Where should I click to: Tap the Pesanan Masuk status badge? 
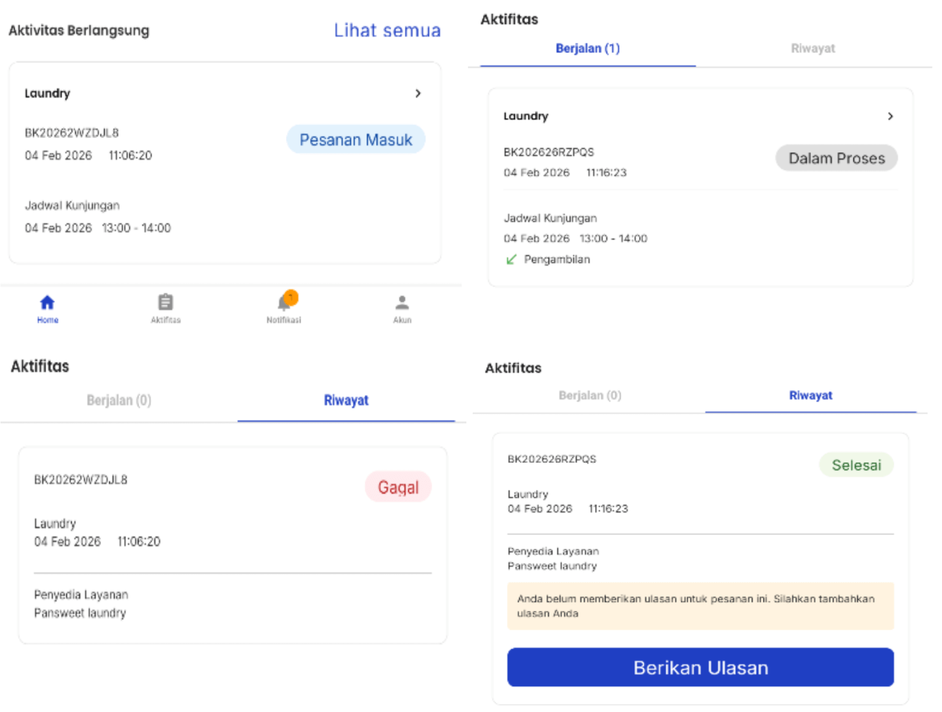[x=355, y=140]
